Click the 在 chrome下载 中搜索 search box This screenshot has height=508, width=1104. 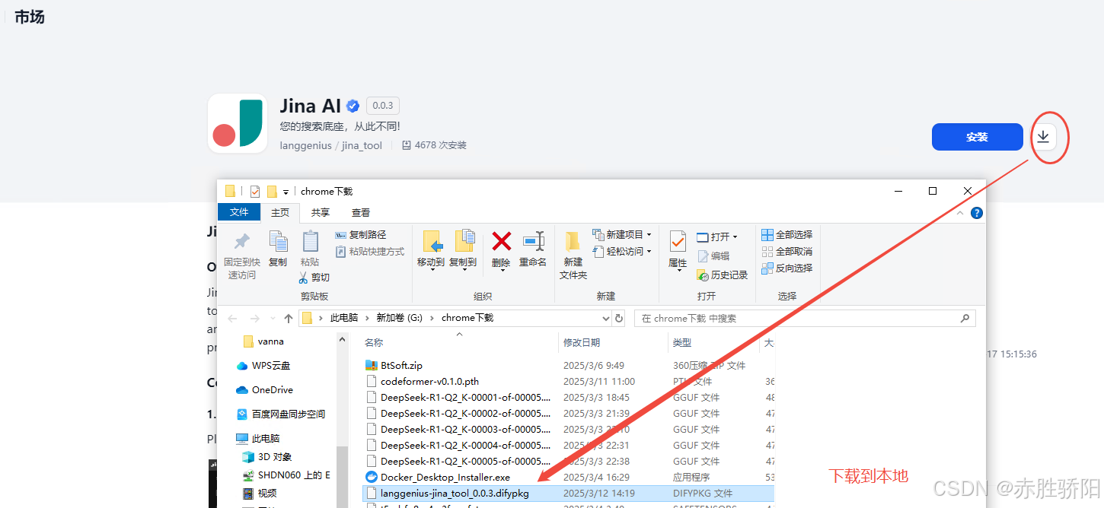pos(805,319)
